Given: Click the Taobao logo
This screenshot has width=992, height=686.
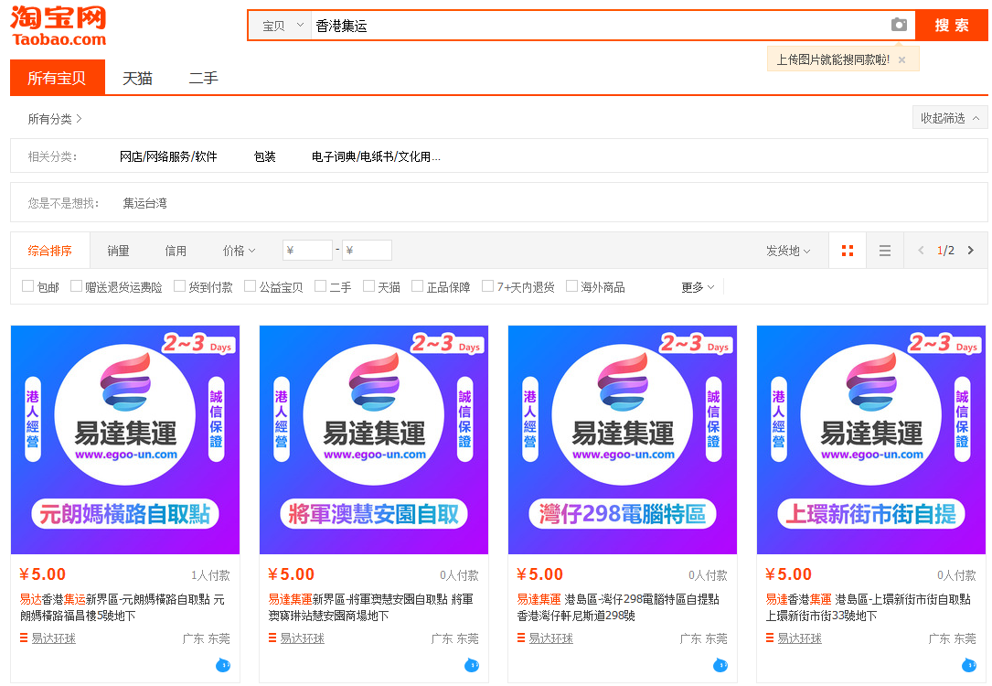Looking at the screenshot, I should coord(59,26).
